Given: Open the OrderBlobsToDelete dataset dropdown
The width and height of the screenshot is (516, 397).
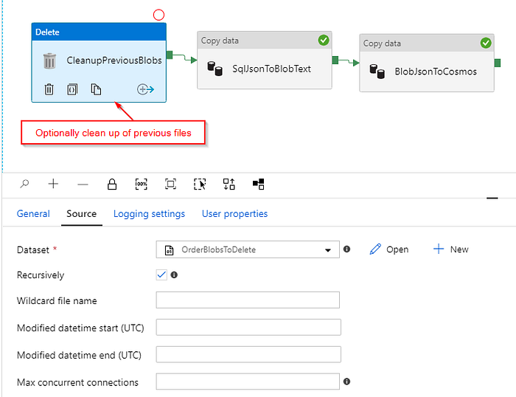Looking at the screenshot, I should tap(248, 249).
